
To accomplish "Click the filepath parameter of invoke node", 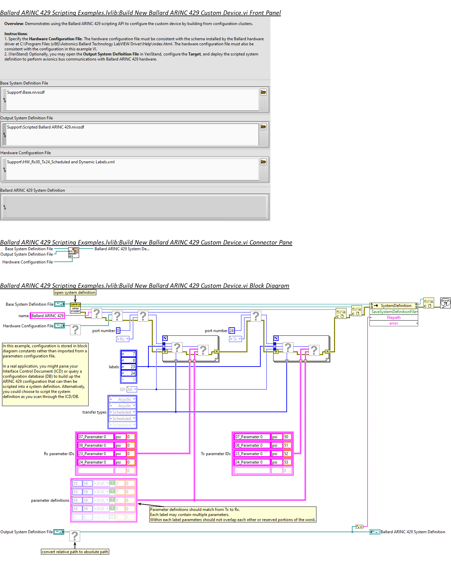I will (x=394, y=318).
